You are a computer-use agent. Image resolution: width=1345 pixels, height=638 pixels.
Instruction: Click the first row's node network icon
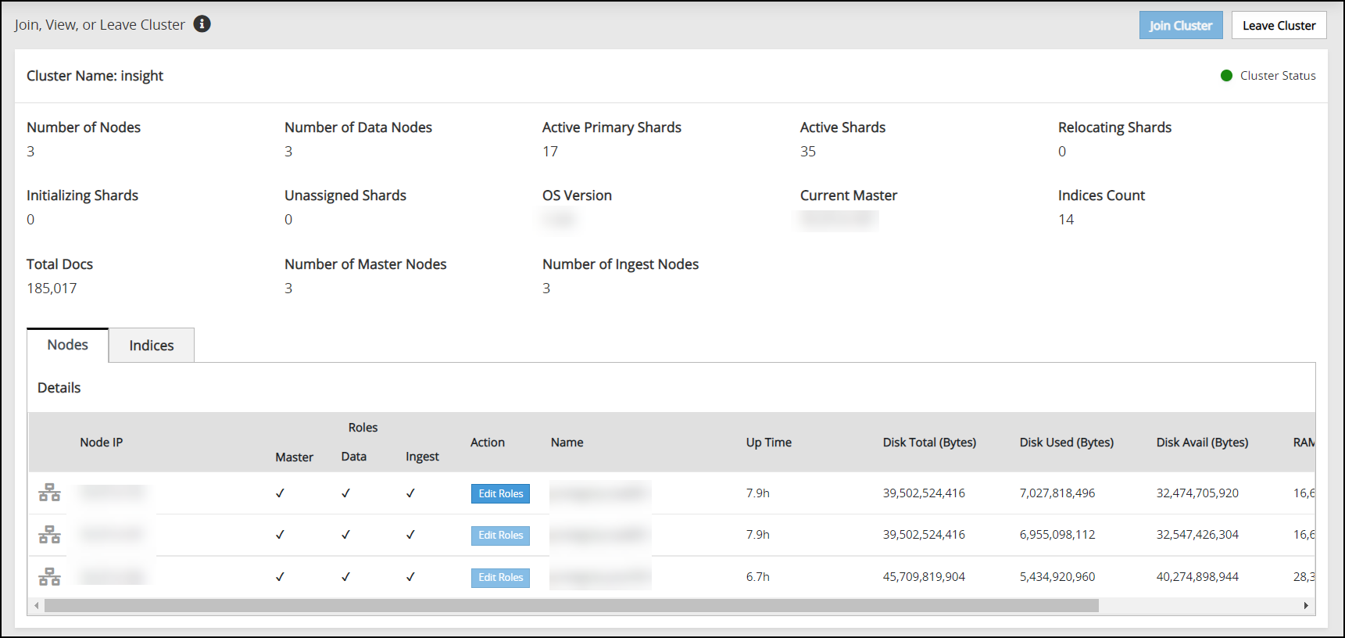pos(49,493)
